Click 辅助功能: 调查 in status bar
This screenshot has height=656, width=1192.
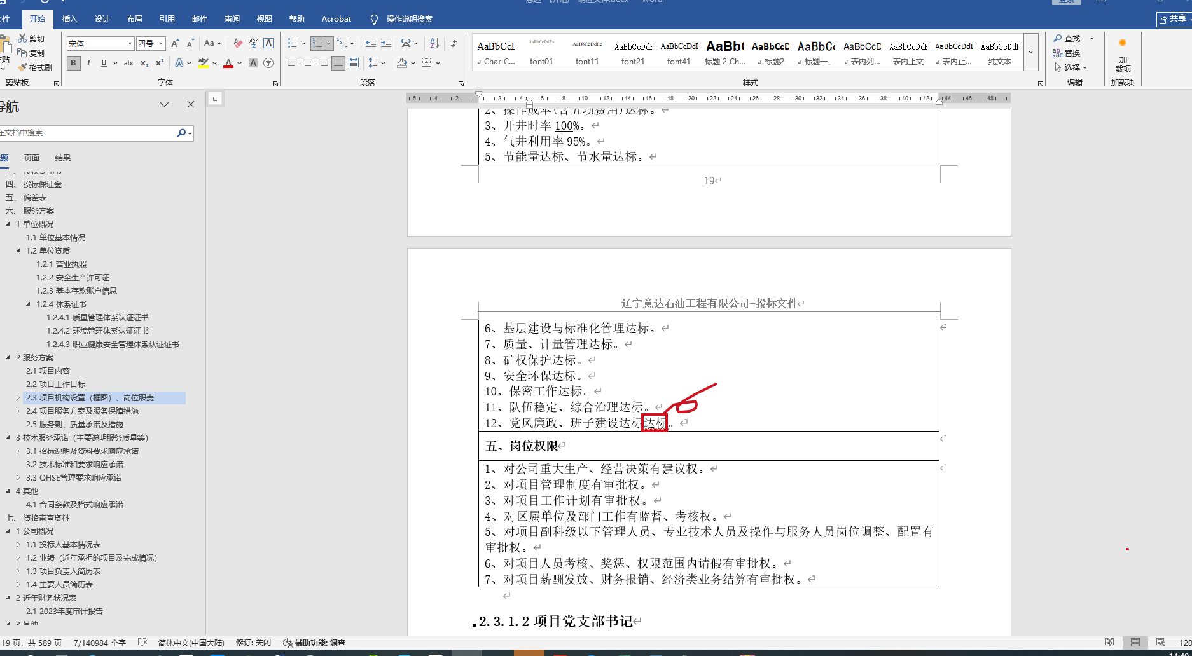click(314, 643)
